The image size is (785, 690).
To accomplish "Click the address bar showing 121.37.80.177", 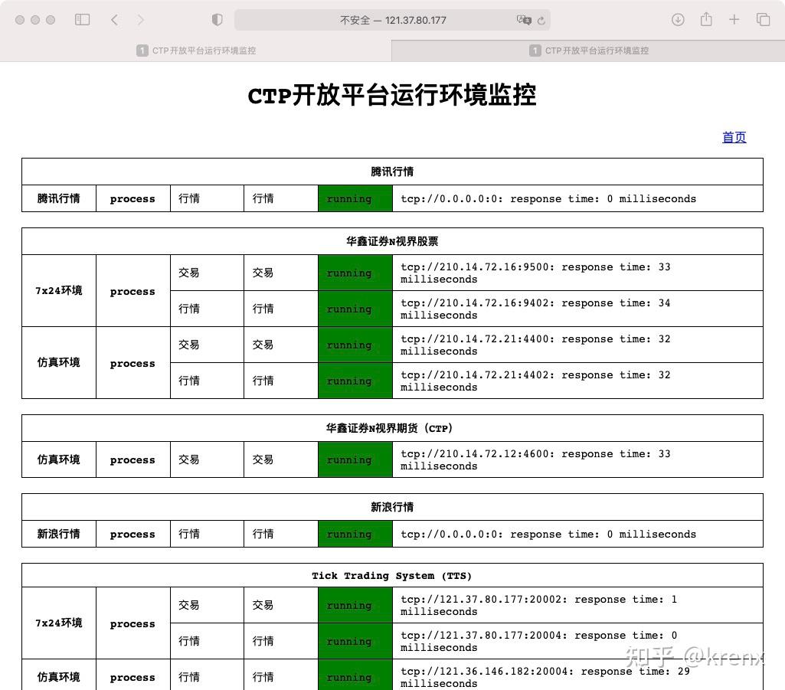I will (x=392, y=20).
